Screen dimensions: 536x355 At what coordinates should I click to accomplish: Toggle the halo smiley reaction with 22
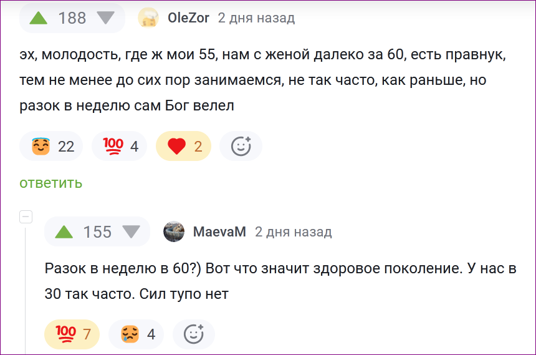click(52, 147)
